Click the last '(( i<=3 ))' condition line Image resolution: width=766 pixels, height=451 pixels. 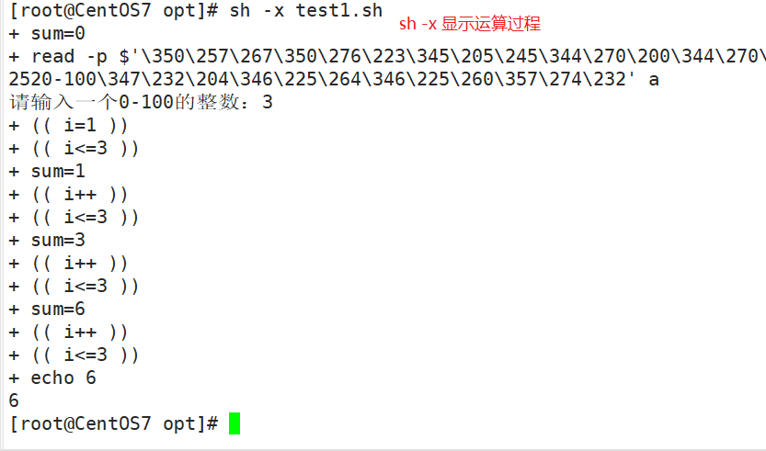point(86,355)
